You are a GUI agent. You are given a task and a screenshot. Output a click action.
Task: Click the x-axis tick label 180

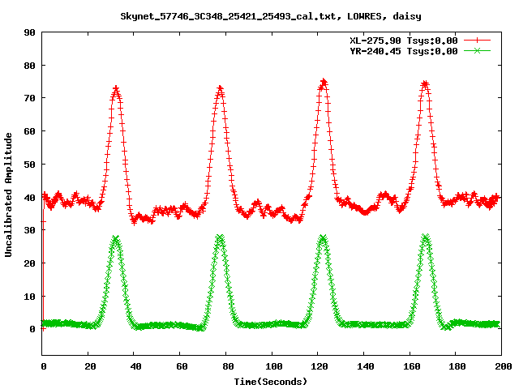pyautogui.click(x=457, y=366)
